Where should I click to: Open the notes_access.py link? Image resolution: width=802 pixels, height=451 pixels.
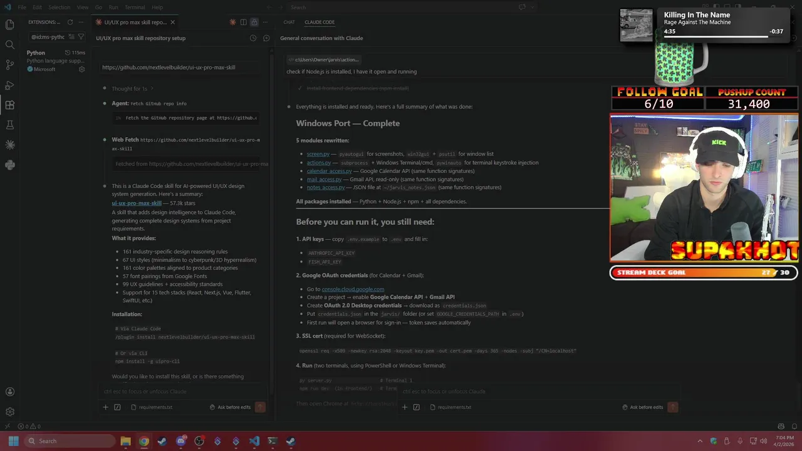326,187
